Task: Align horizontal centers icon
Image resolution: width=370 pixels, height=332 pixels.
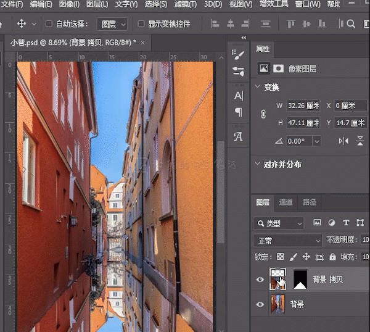Action: [230, 24]
